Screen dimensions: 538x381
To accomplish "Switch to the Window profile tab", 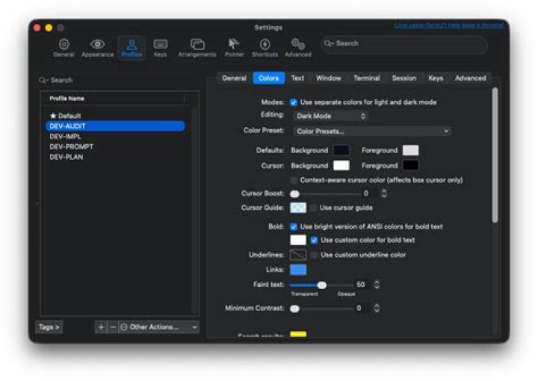I will pyautogui.click(x=328, y=78).
